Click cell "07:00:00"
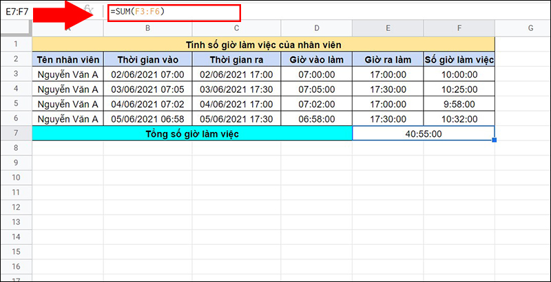This screenshot has width=551, height=282. point(317,74)
